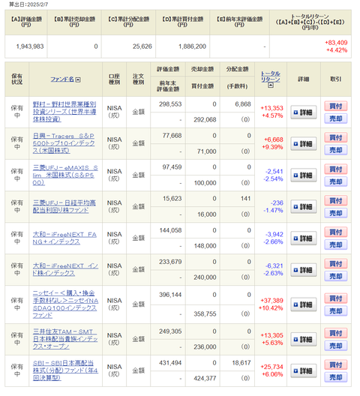View 詳細 for SMT 日本株配当貴族 row

pos(304,339)
